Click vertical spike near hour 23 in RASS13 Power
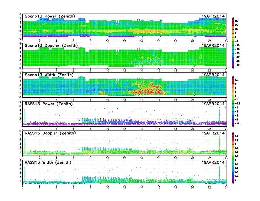This screenshot has height=201, width=260. click(219, 115)
